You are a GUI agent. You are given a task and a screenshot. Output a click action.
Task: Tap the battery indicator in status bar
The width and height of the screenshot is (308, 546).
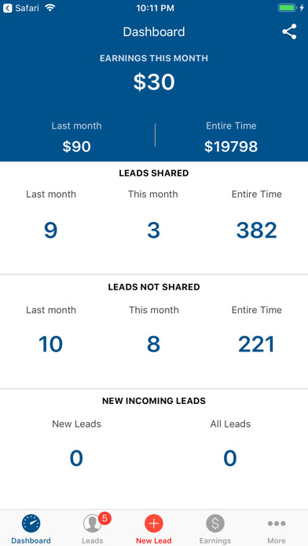pos(288,8)
